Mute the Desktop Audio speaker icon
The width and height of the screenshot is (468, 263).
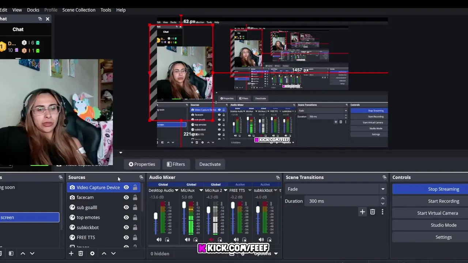(159, 240)
